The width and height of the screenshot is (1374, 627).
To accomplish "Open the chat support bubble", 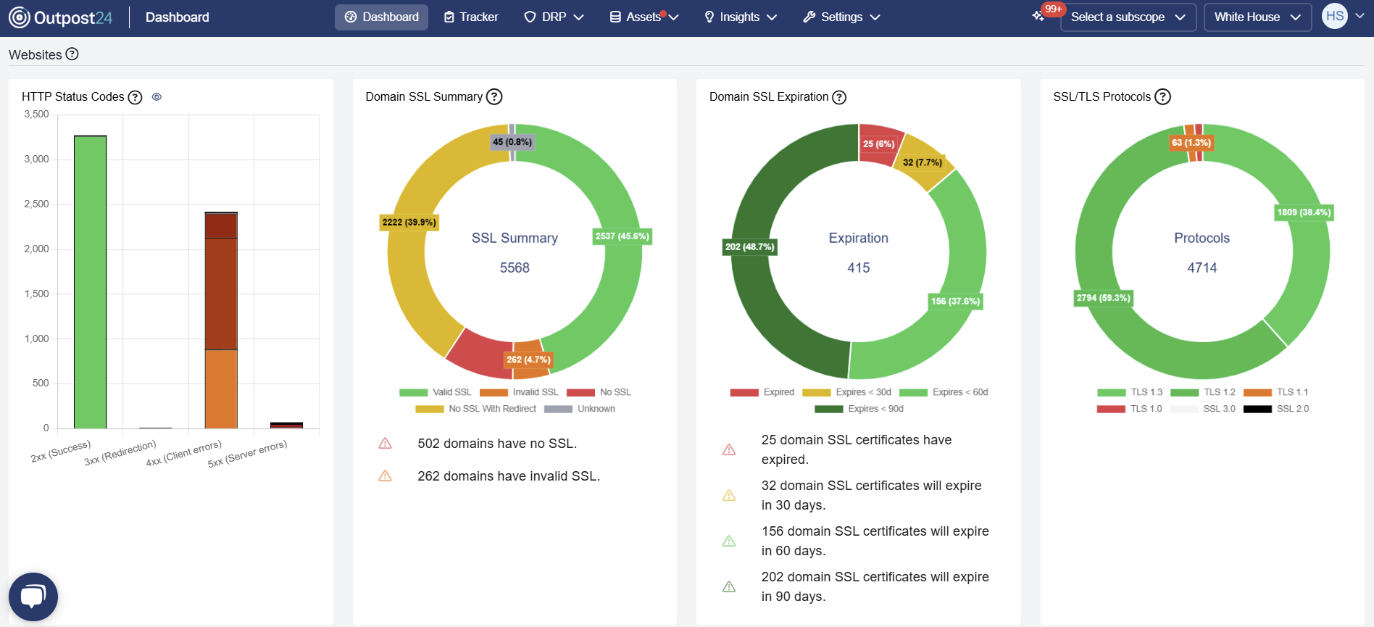I will point(33,597).
